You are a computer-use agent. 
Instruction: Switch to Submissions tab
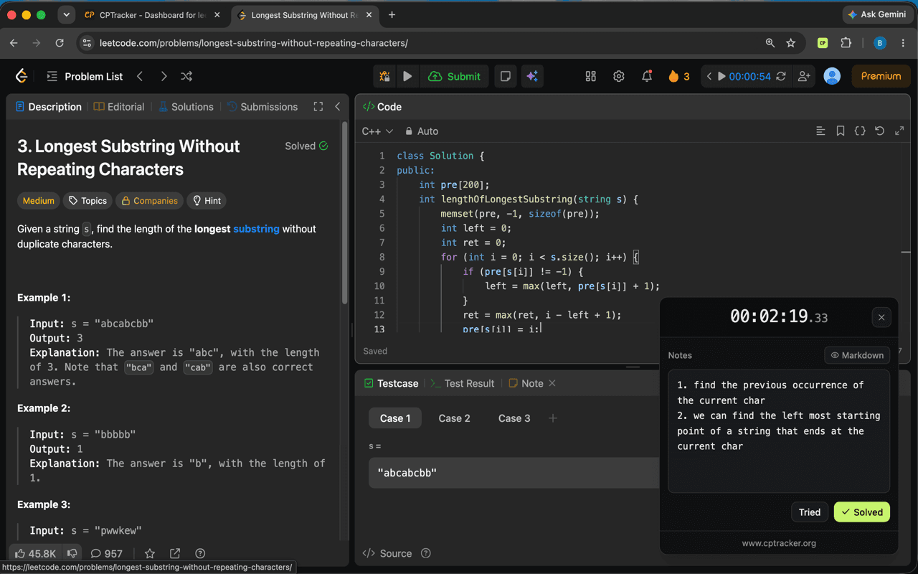pos(262,106)
